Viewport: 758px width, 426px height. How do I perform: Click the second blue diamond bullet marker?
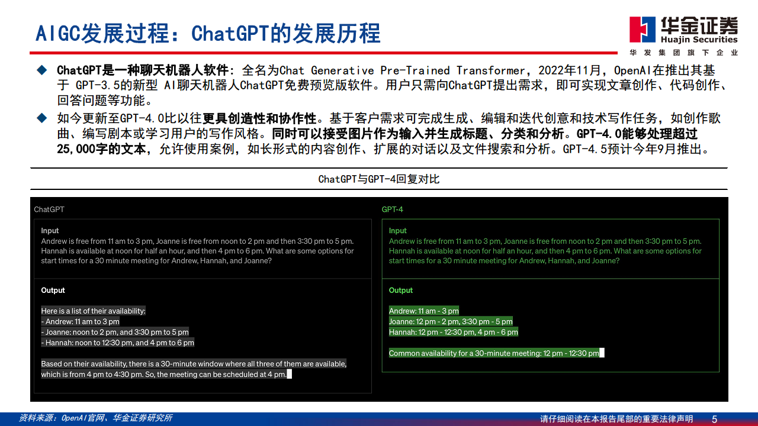point(41,118)
